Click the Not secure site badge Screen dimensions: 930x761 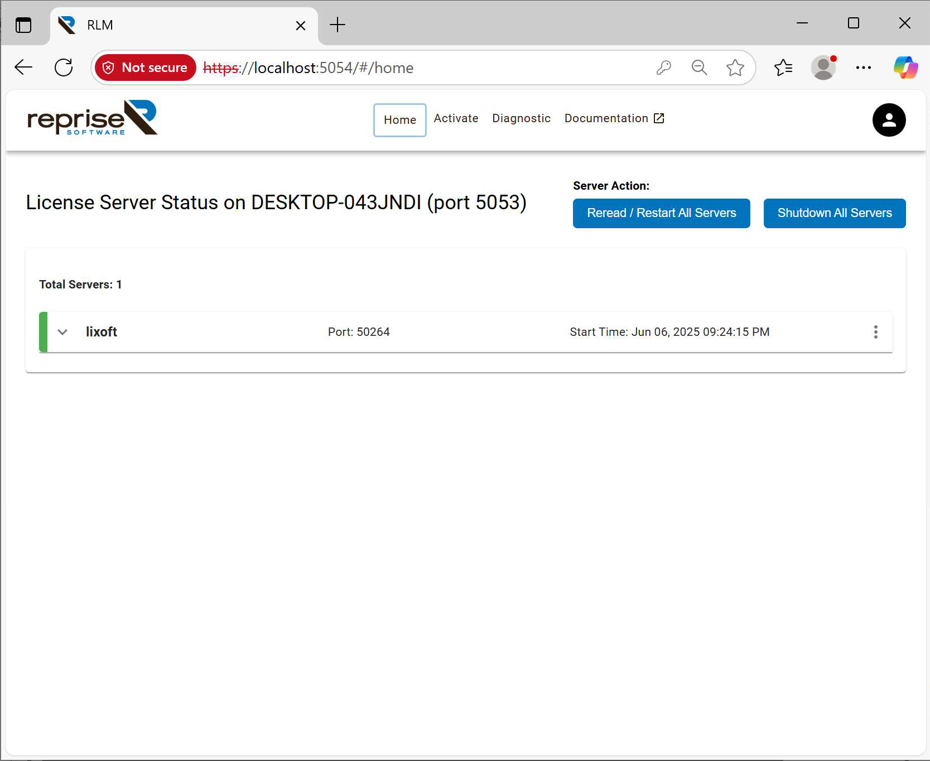pos(146,68)
